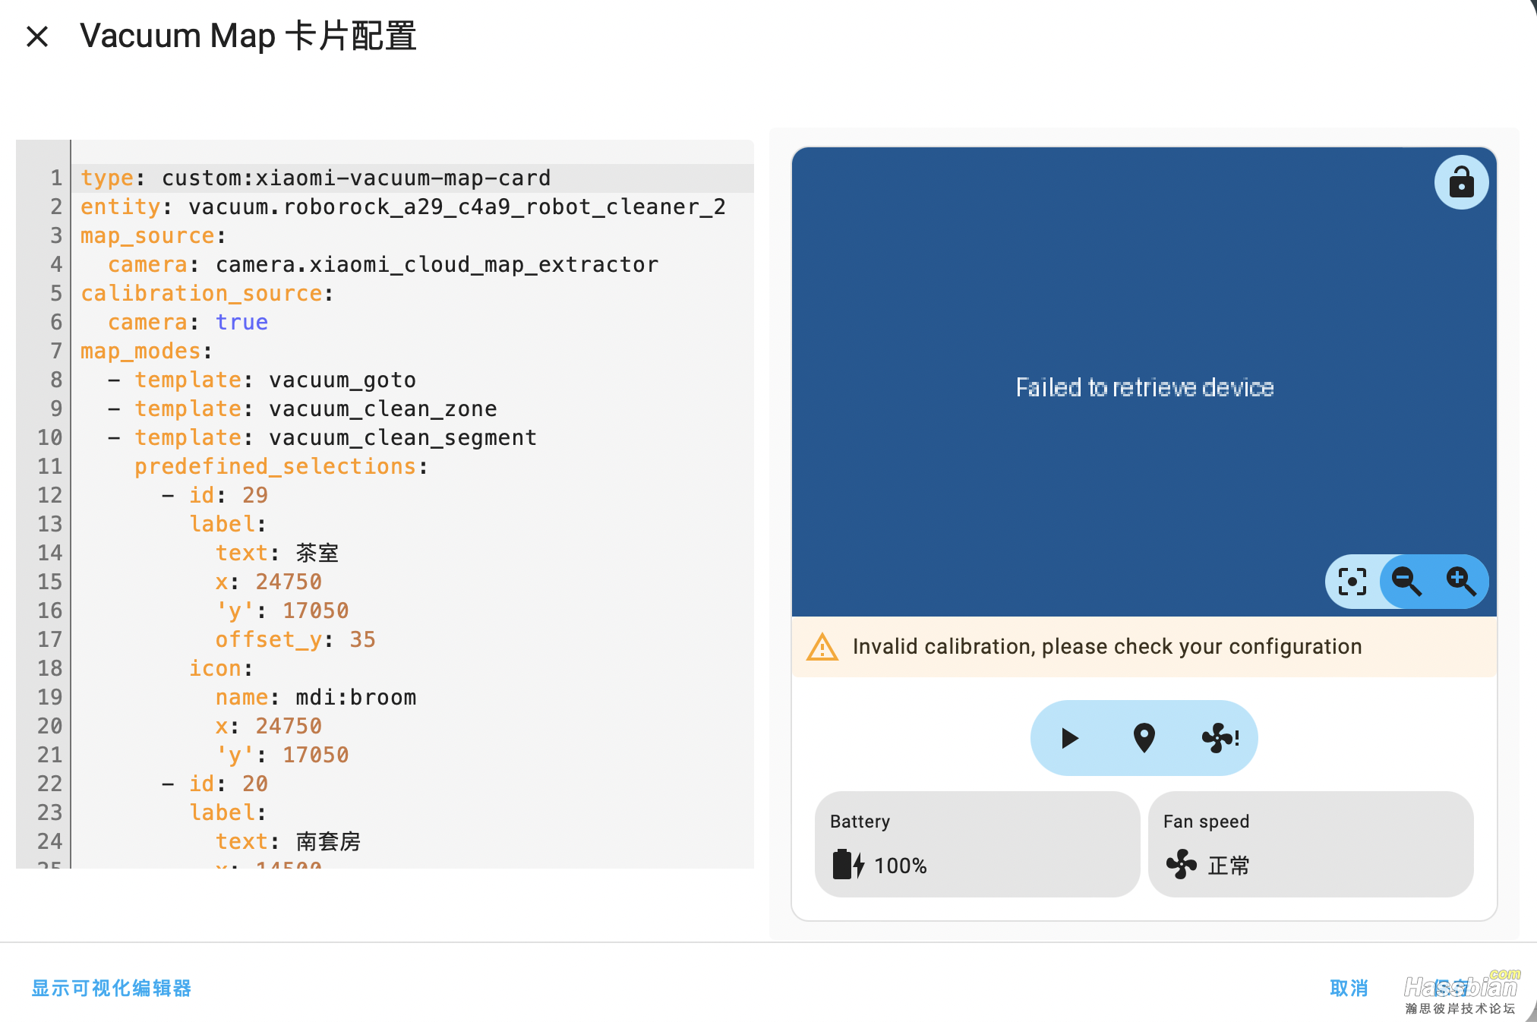Viewport: 1537px width, 1022px height.
Task: Open the Fan speed tile
Action: tap(1311, 844)
